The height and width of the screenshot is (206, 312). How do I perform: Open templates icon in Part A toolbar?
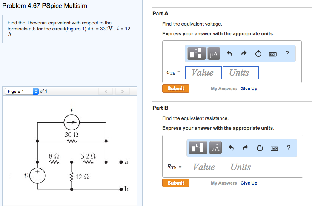click(197, 53)
